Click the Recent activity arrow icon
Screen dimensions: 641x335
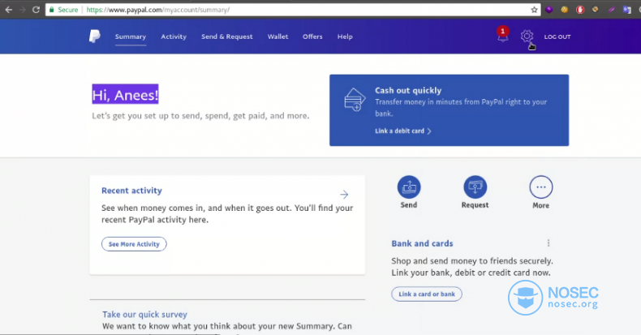(x=344, y=195)
